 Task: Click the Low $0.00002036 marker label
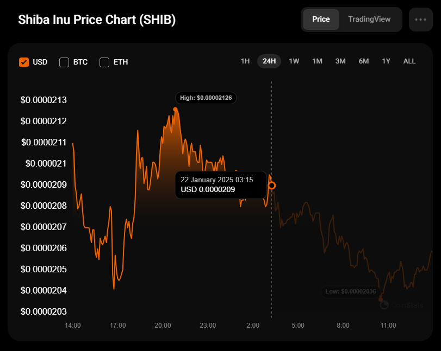point(351,291)
